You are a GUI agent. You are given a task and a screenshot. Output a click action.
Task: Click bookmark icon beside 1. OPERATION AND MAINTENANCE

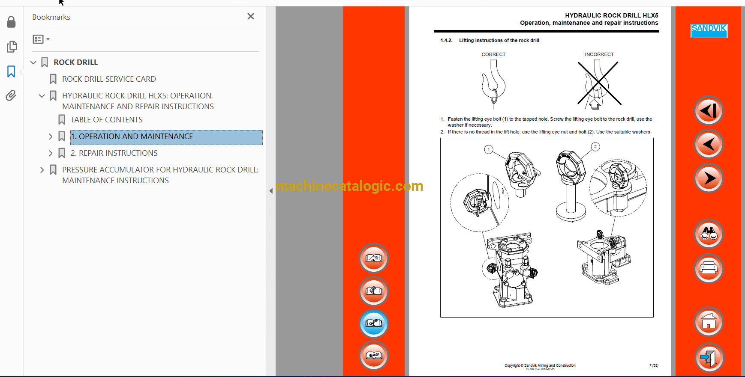(62, 137)
